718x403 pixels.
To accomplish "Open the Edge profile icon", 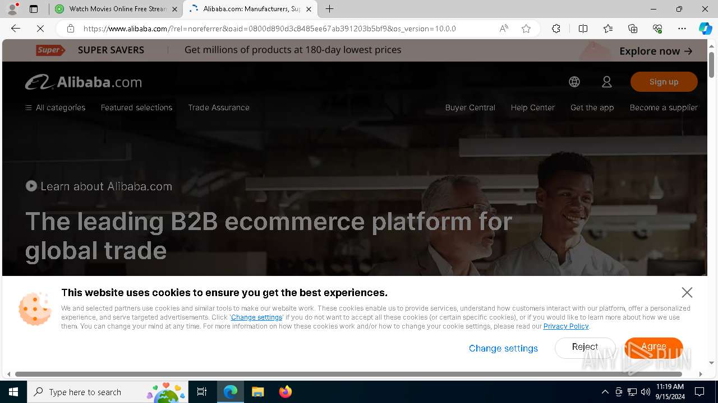I will click(12, 9).
